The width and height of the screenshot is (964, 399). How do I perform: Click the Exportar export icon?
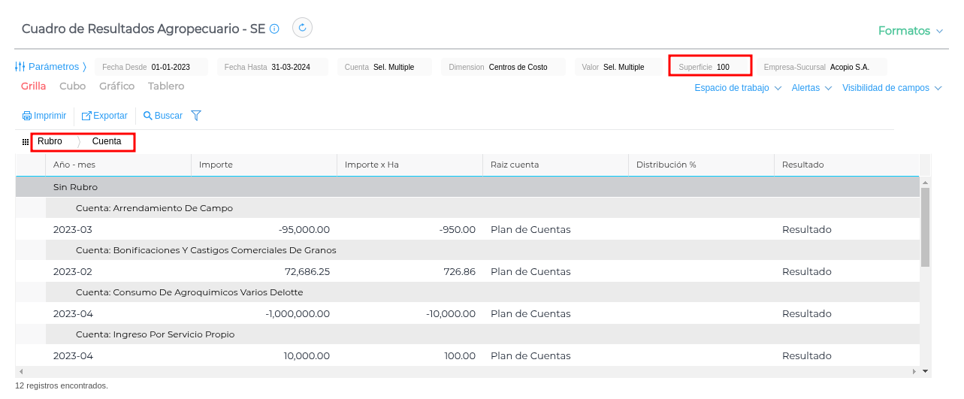(x=86, y=116)
